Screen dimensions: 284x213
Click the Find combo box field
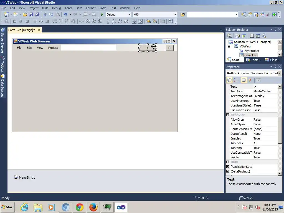[x=212, y=14]
